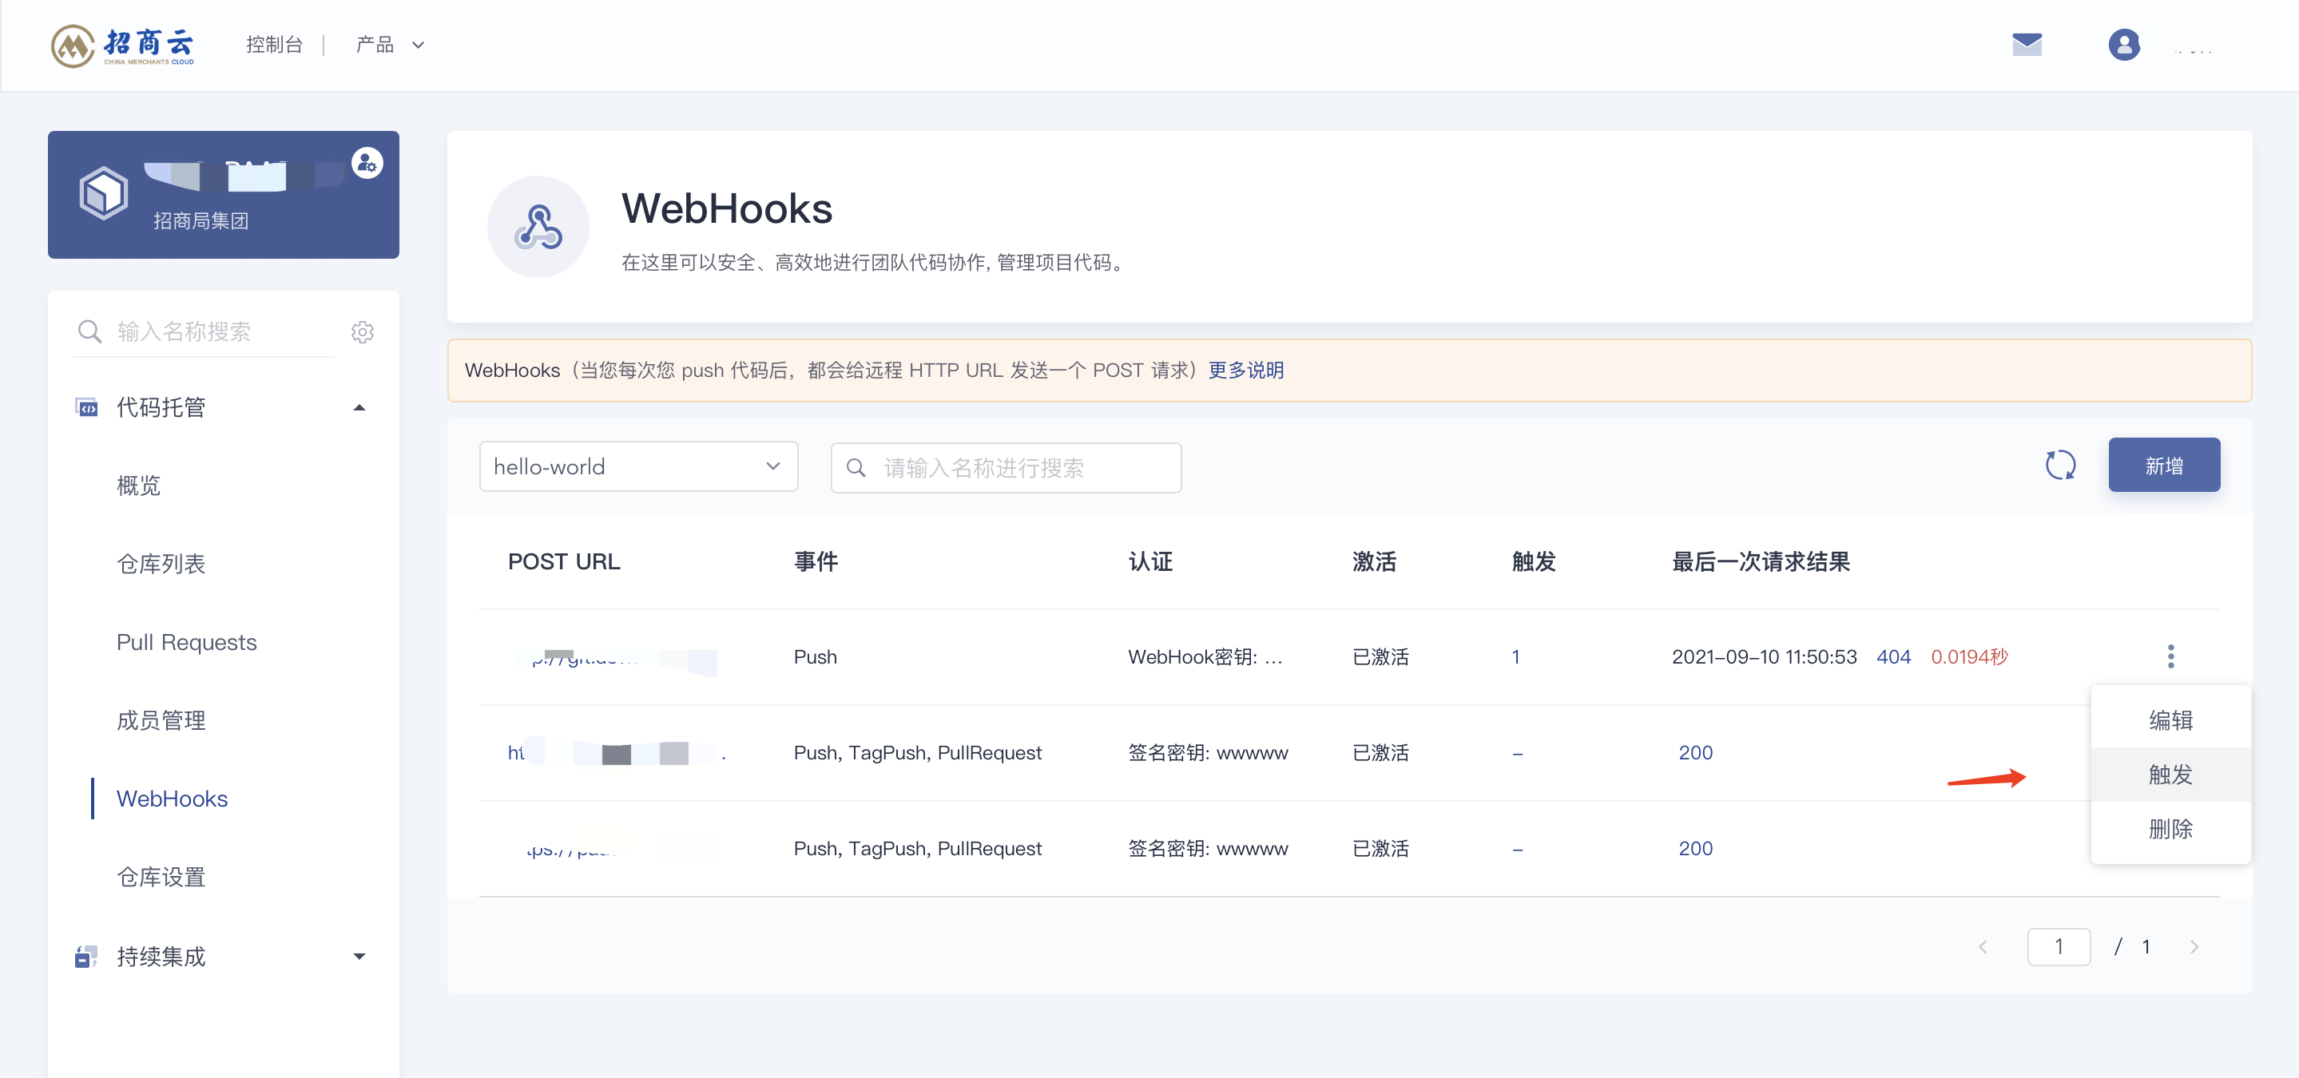Screen dimensions: 2299x1078
Task: Collapse the 代码托管 section
Action: (x=359, y=408)
